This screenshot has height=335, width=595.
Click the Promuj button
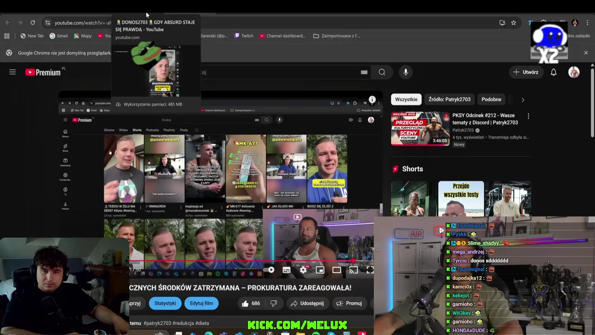click(349, 303)
